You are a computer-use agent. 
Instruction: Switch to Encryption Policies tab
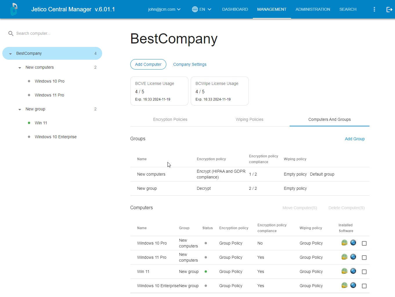[x=170, y=119]
